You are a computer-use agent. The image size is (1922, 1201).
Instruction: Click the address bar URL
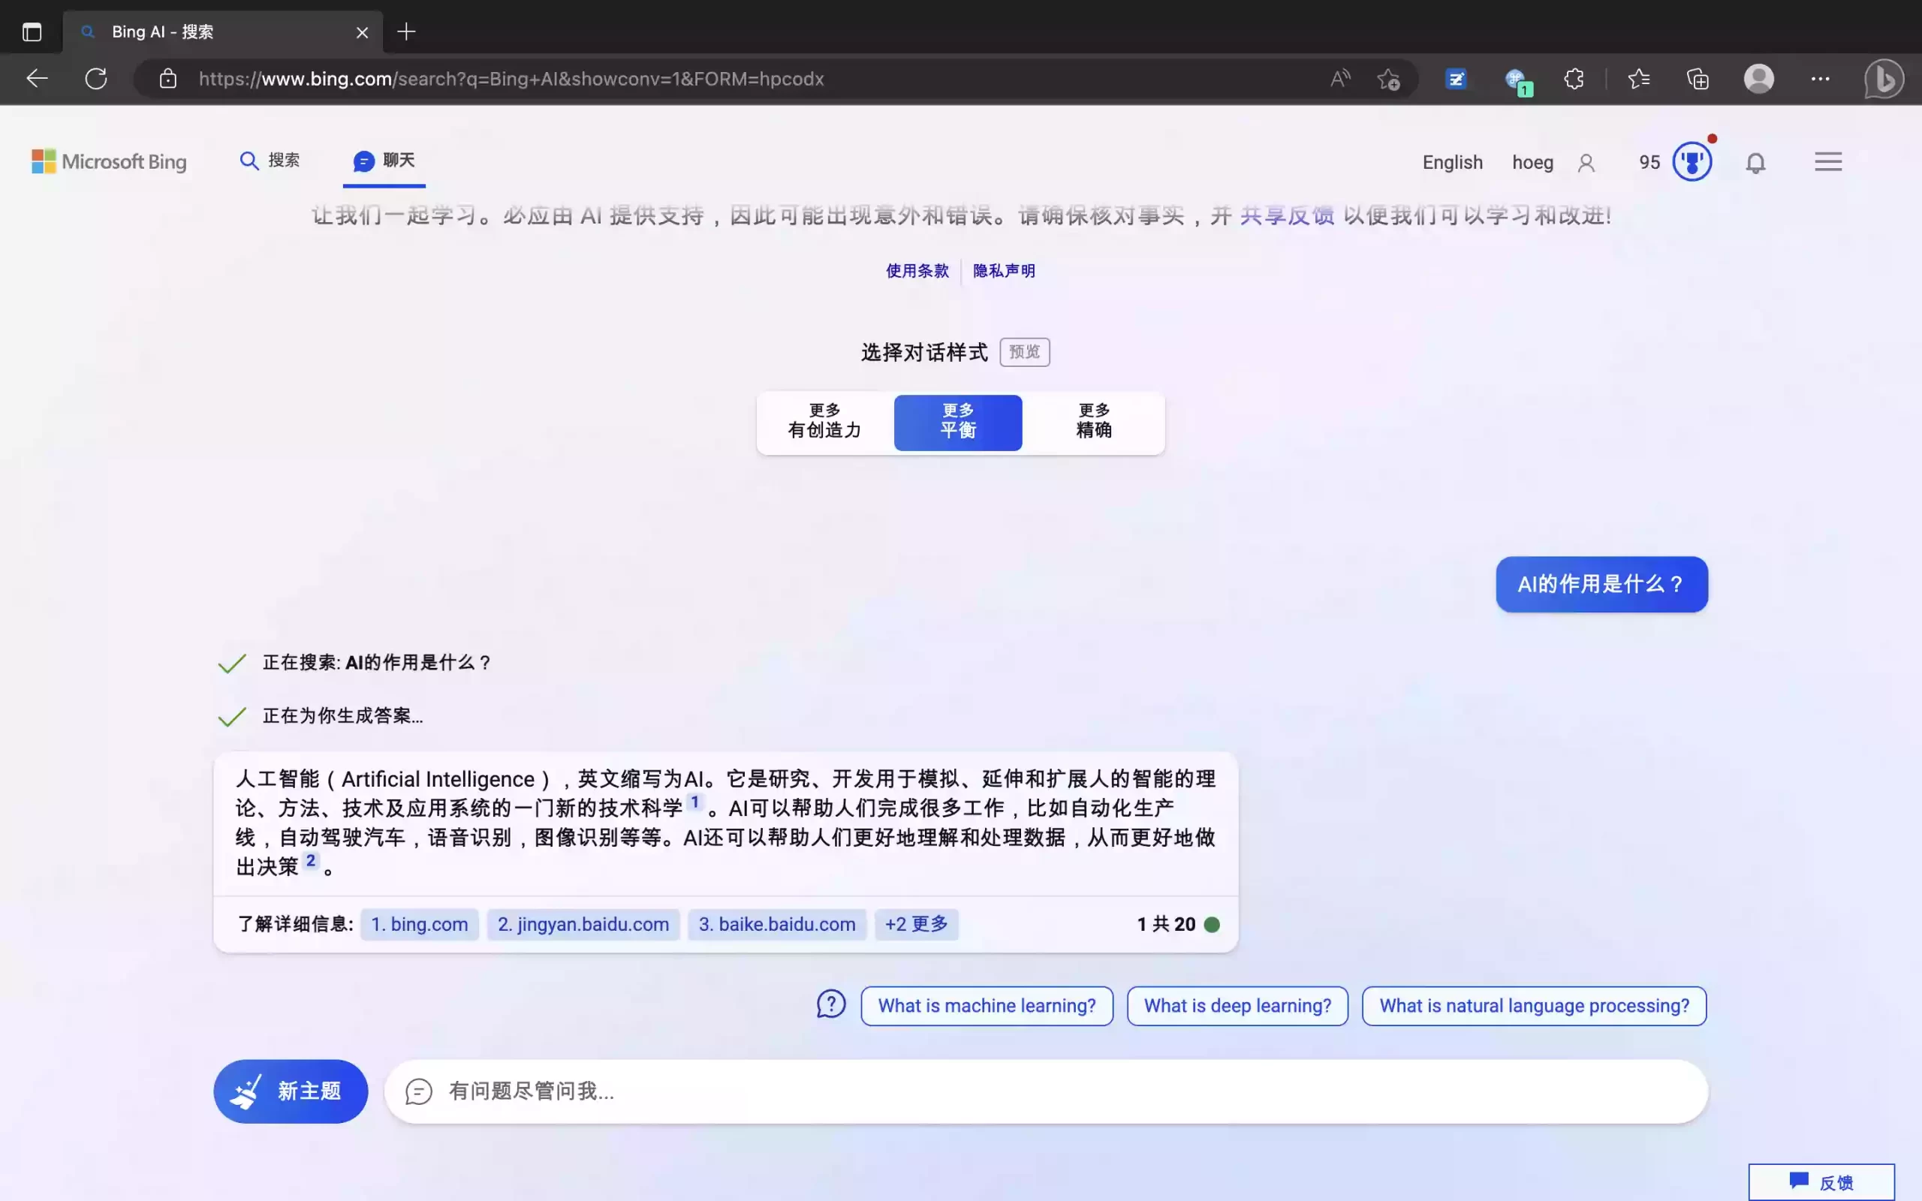pos(511,79)
